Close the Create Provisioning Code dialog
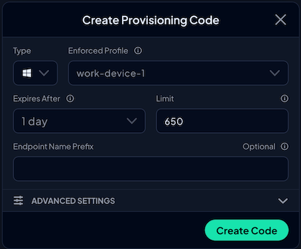Screen dimensions: 301x249 (280, 20)
